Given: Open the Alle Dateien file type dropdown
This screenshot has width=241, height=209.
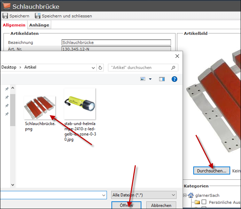Looking at the screenshot, I should [144, 195].
